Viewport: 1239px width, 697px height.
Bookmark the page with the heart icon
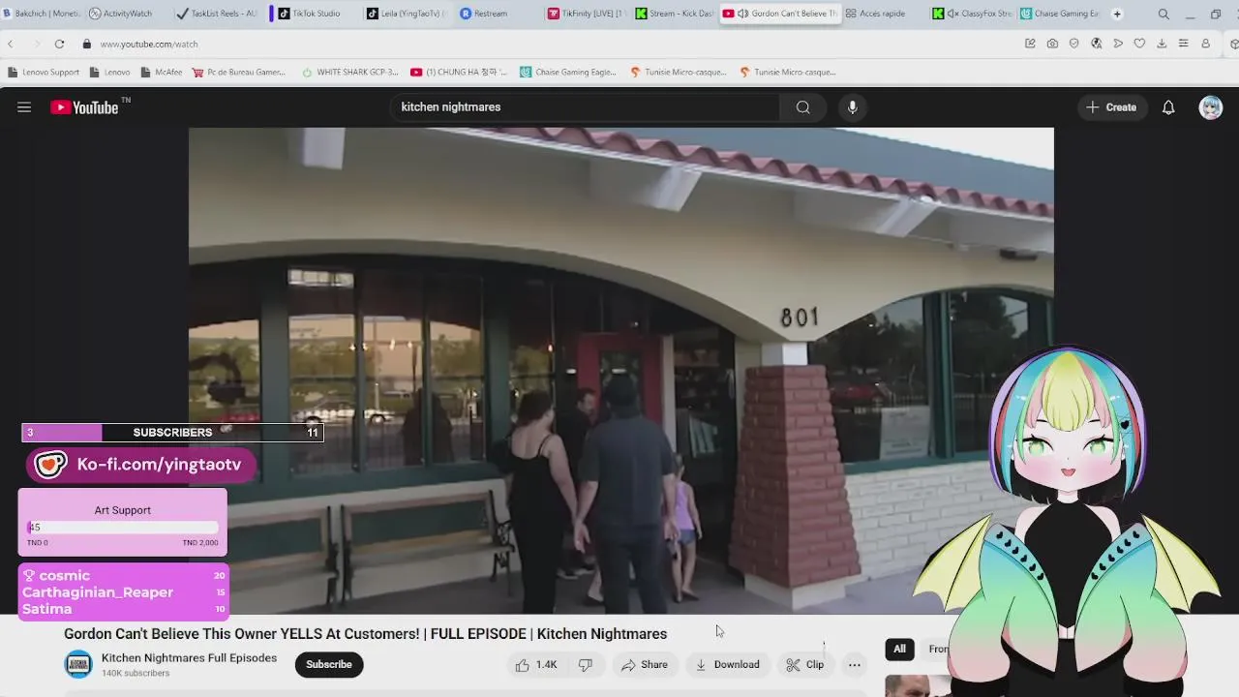tap(1139, 44)
